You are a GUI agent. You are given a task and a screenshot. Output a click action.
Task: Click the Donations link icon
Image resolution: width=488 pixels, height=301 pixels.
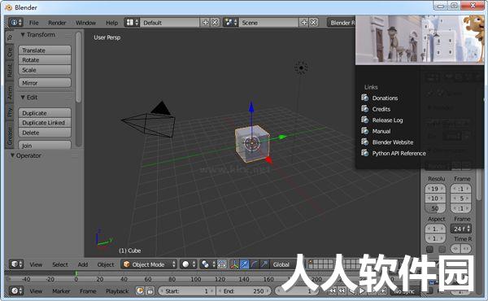pyautogui.click(x=364, y=98)
